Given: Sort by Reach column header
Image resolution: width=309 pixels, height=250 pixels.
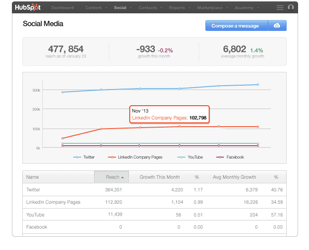Looking at the screenshot, I should [112, 177].
